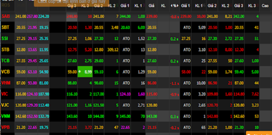Screen dimensions: 272x135
Task: Select the VNM ticker row label
Action: [6, 116]
